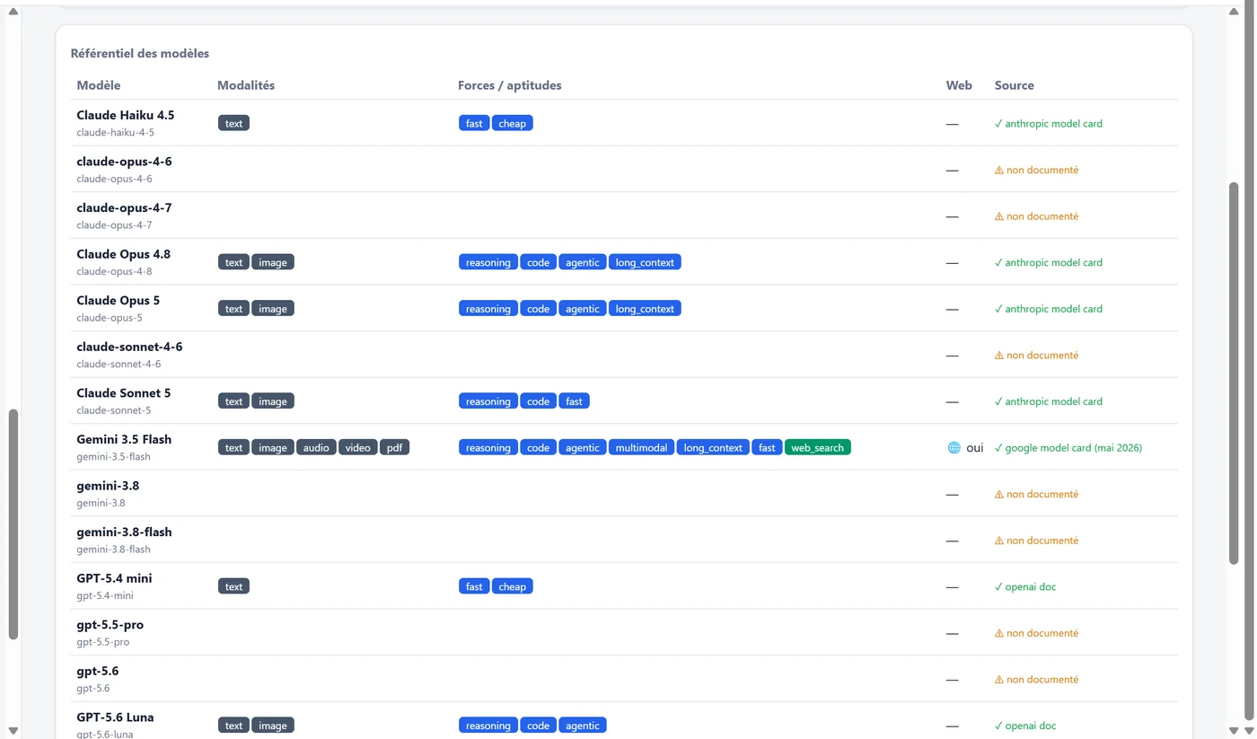The width and height of the screenshot is (1257, 739).
Task: Click the 'Claude Opus 4.8' model name
Action: [123, 254]
